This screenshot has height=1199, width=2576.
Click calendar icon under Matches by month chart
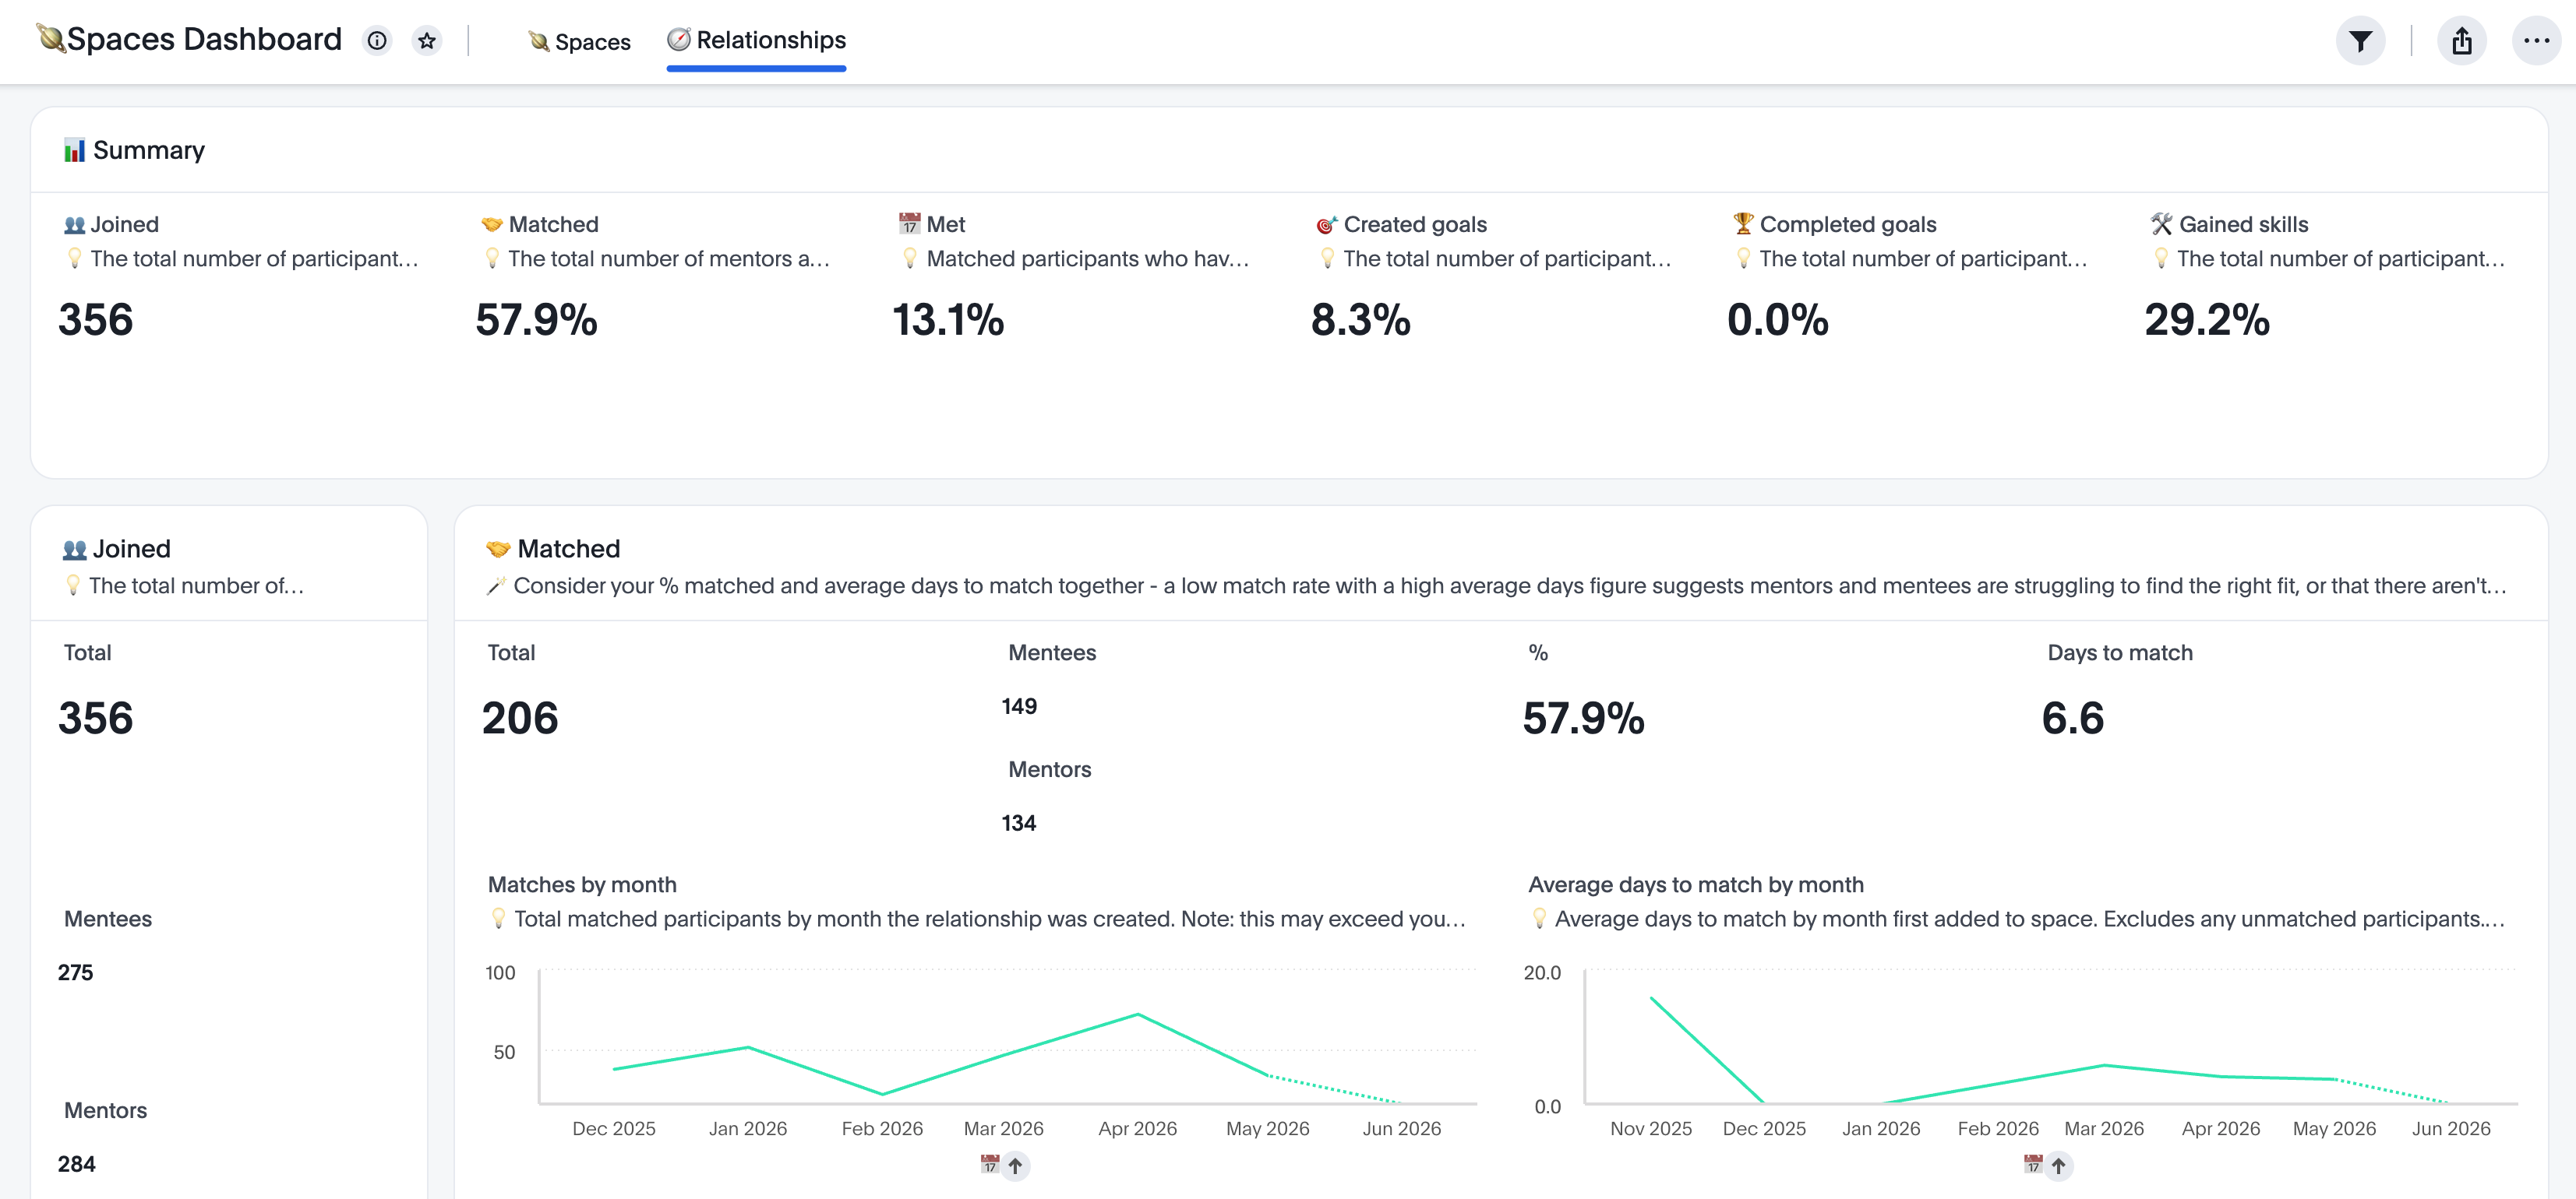(x=990, y=1164)
